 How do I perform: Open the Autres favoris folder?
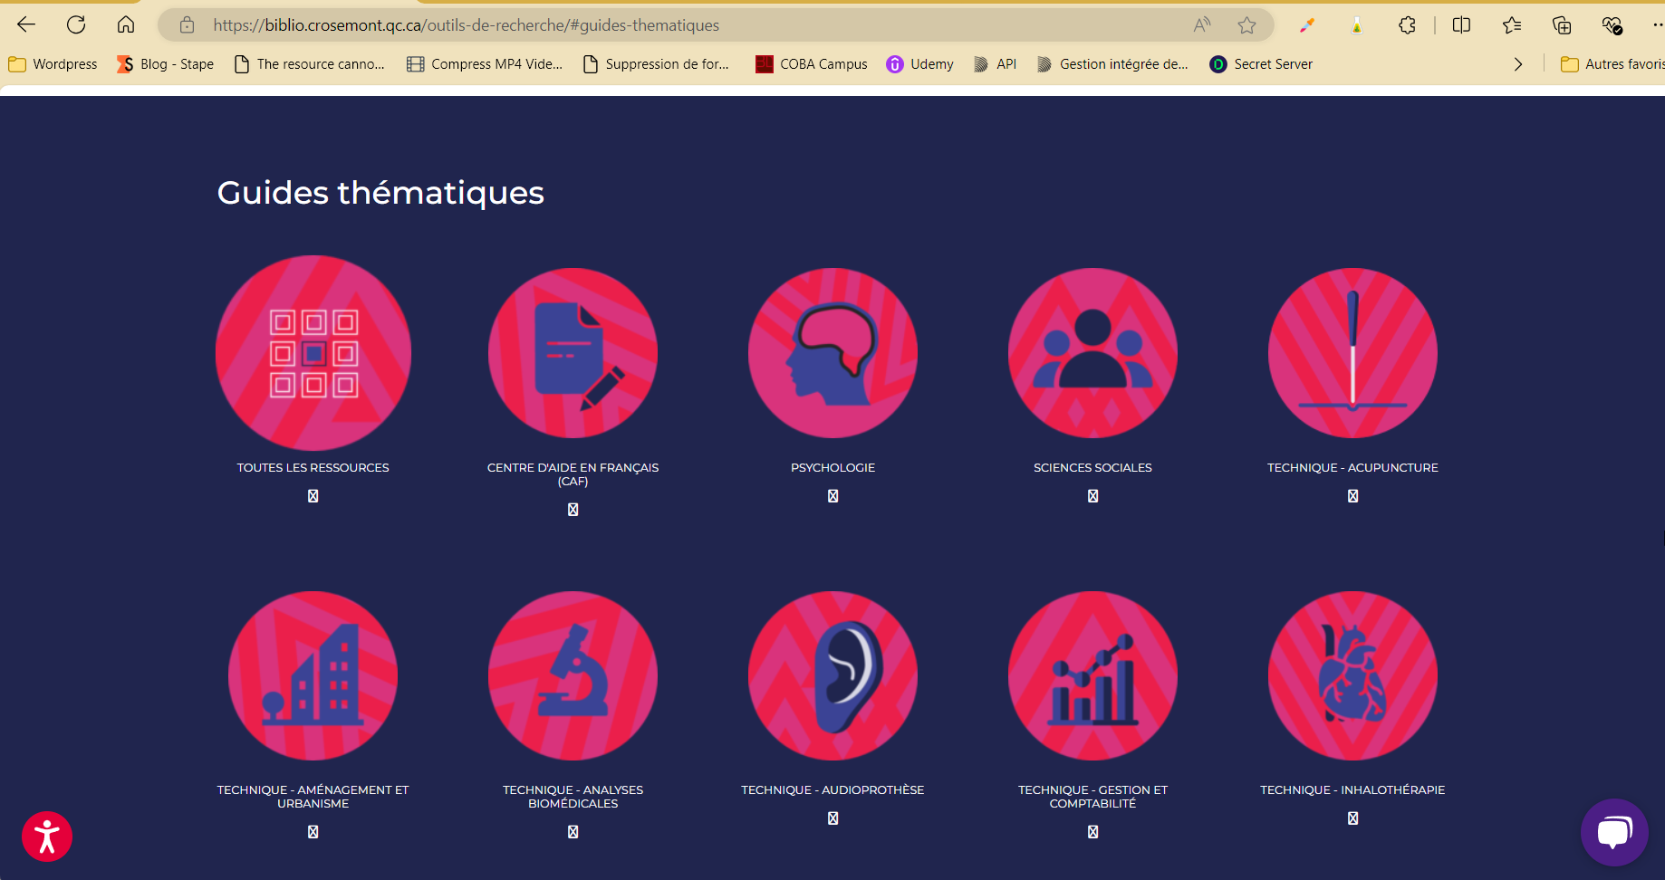tap(1612, 64)
